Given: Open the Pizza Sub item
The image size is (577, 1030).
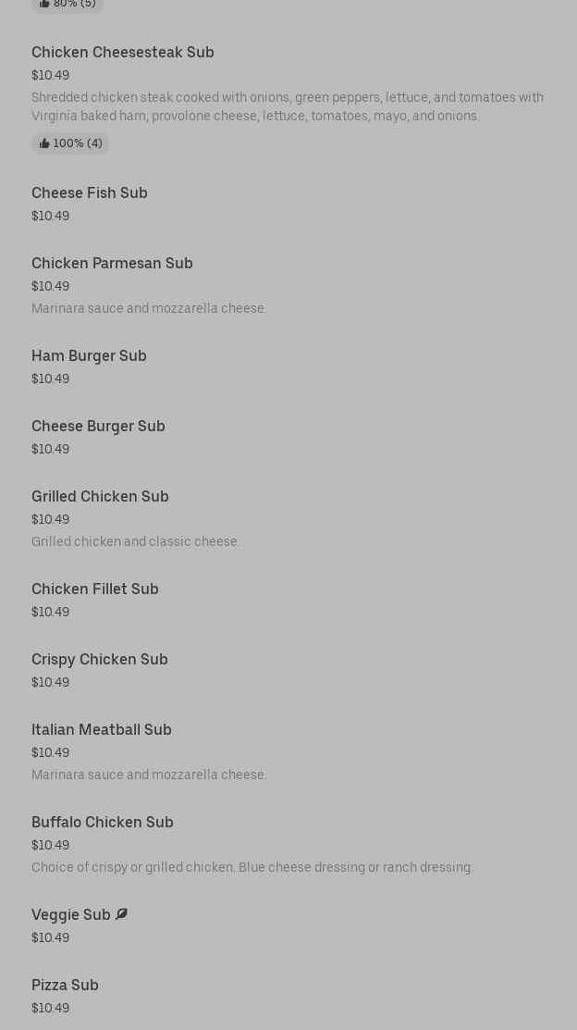Looking at the screenshot, I should tap(65, 986).
